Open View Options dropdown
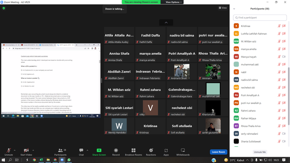Viewport: 290px width, 163px height. [173, 2]
